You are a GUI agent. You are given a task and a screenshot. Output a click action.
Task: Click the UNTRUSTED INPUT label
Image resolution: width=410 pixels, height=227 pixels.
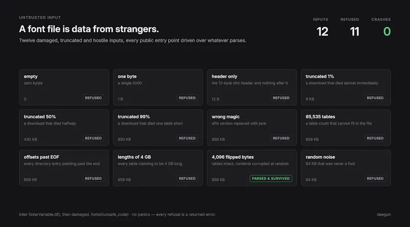point(40,17)
